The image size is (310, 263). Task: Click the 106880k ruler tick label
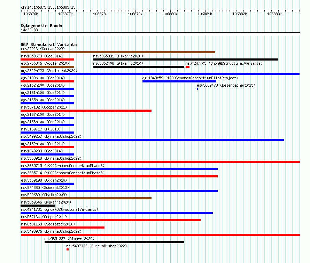(x=170, y=14)
